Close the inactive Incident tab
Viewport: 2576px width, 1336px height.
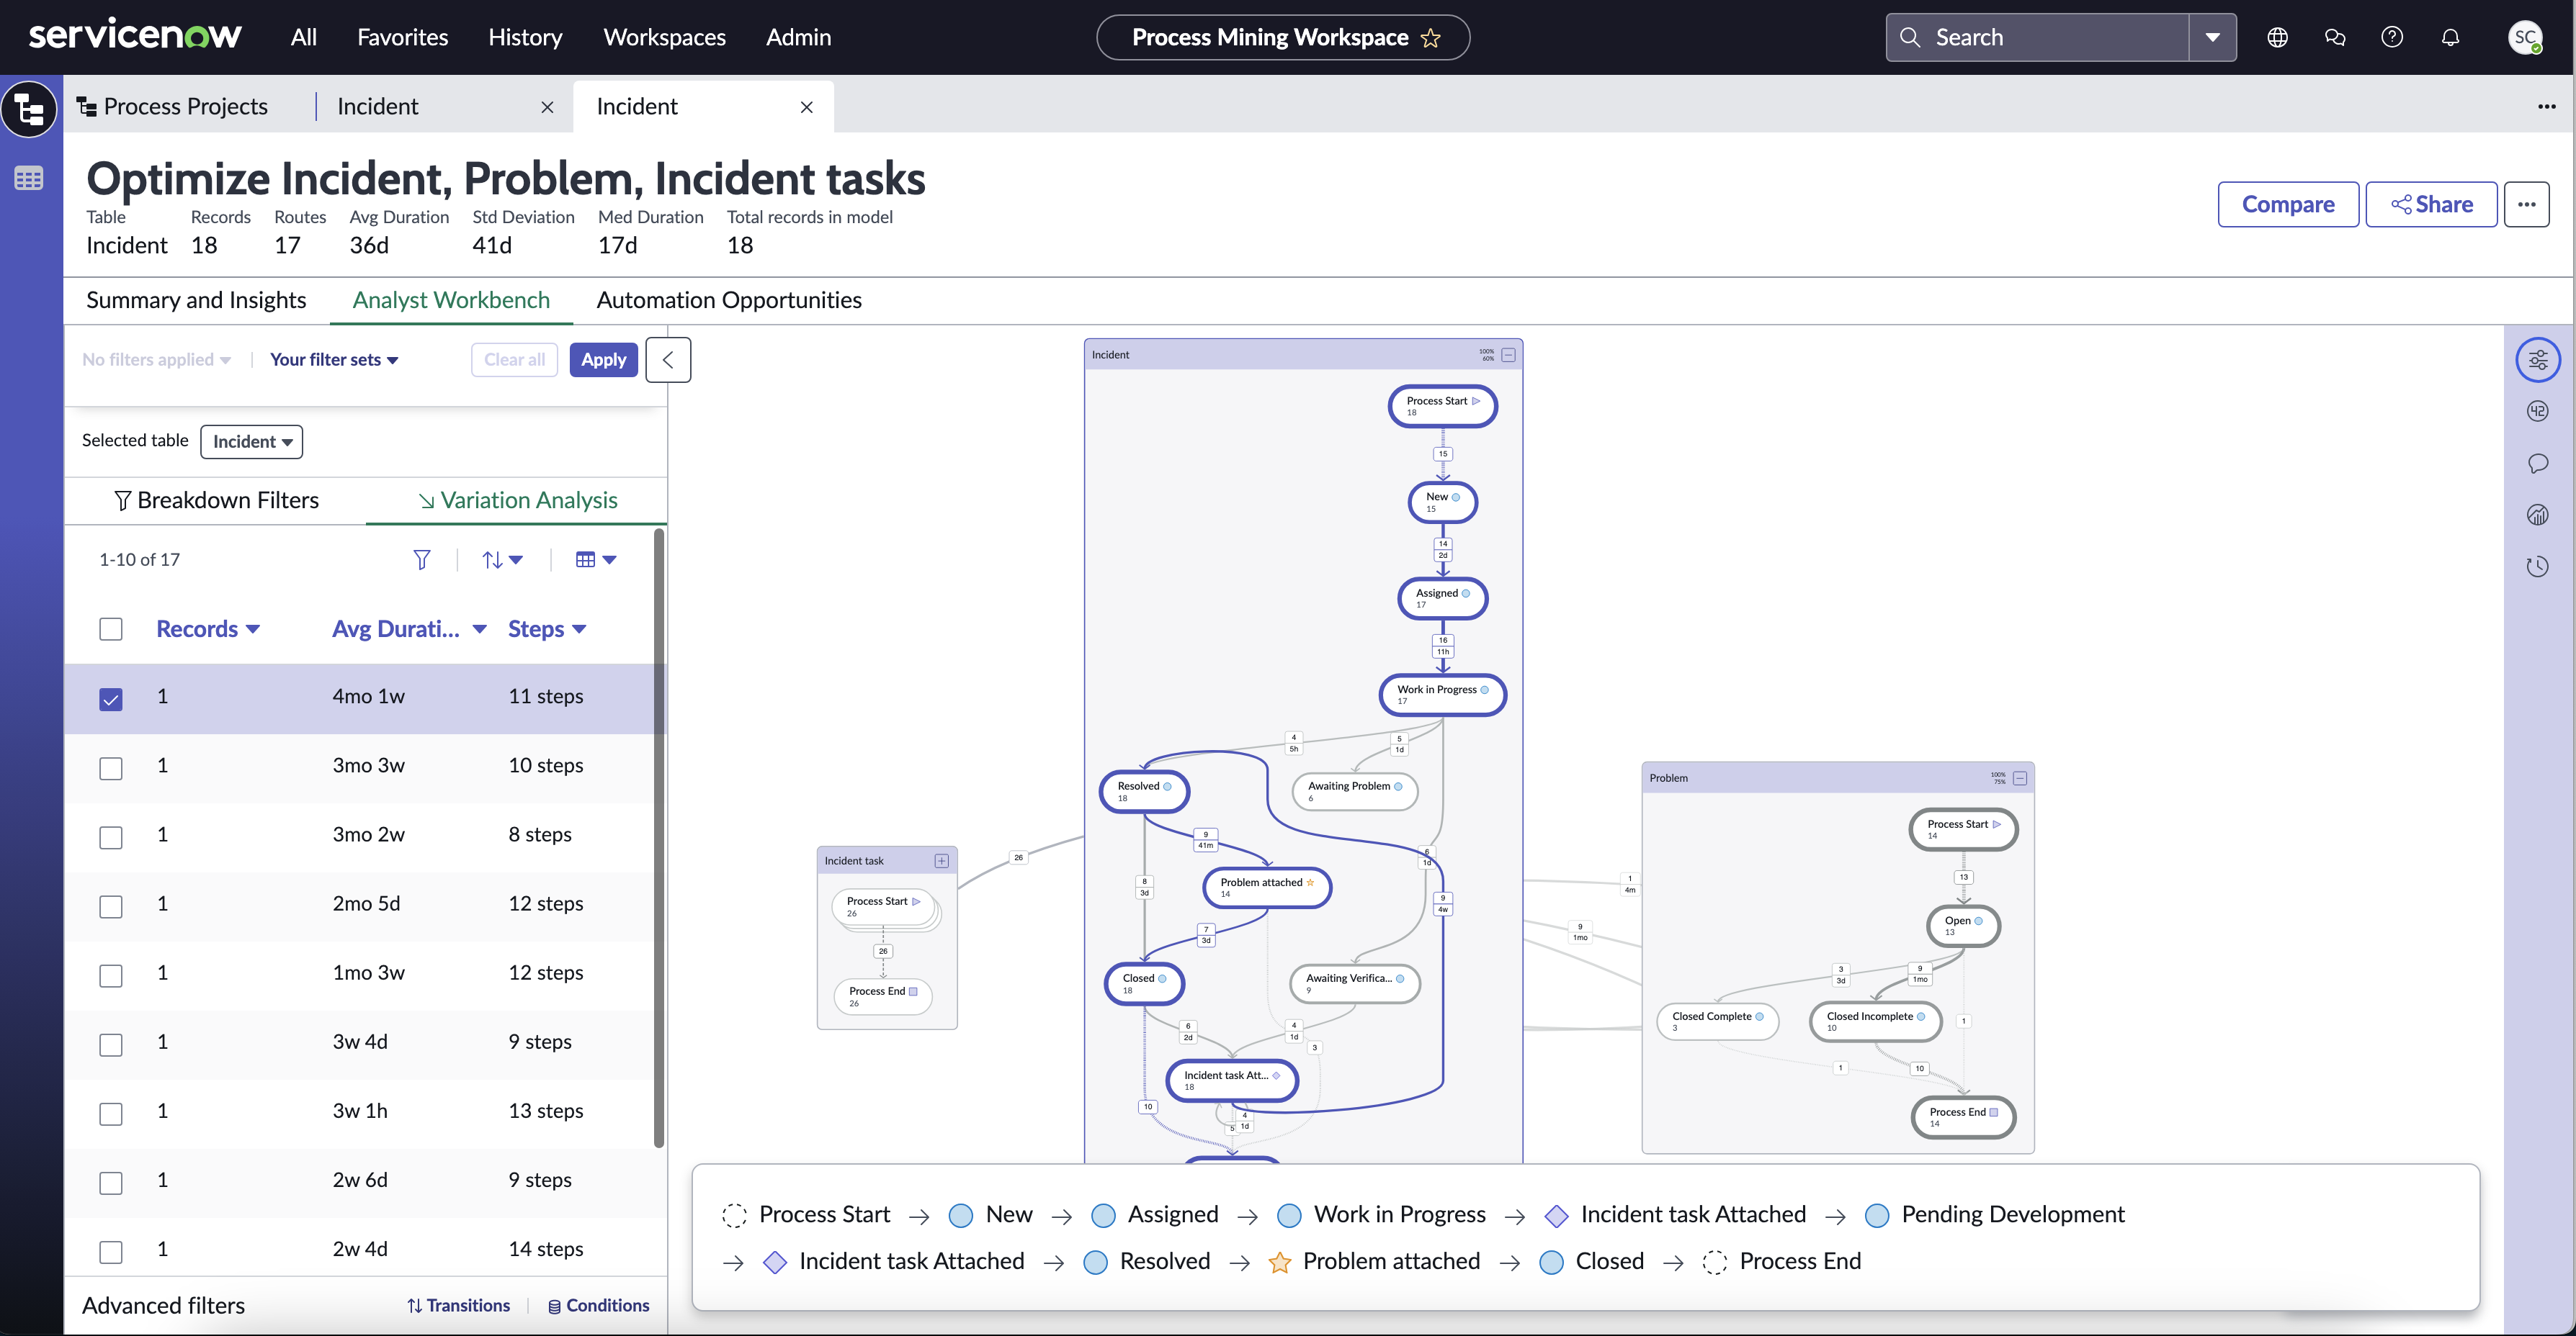tap(547, 107)
